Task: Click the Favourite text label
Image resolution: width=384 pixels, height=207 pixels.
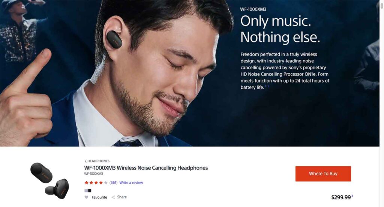Action: 99,197
